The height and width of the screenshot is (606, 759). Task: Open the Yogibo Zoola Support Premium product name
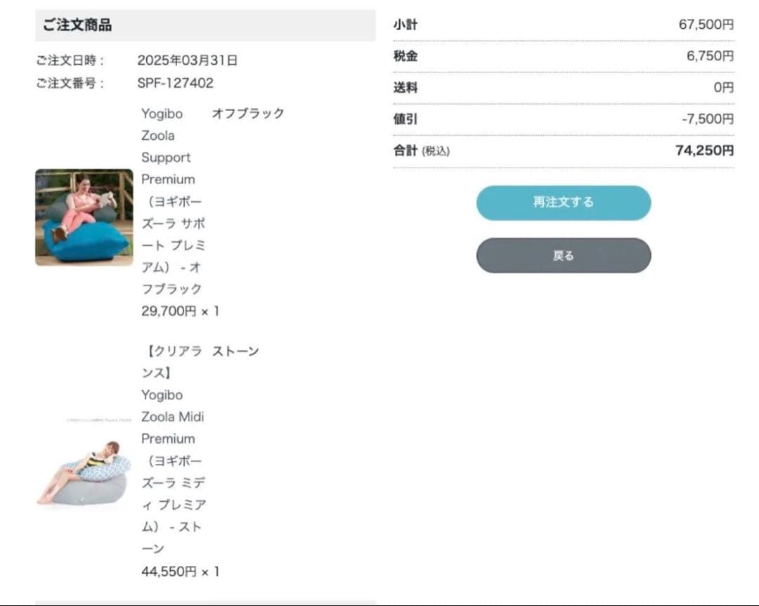point(174,201)
